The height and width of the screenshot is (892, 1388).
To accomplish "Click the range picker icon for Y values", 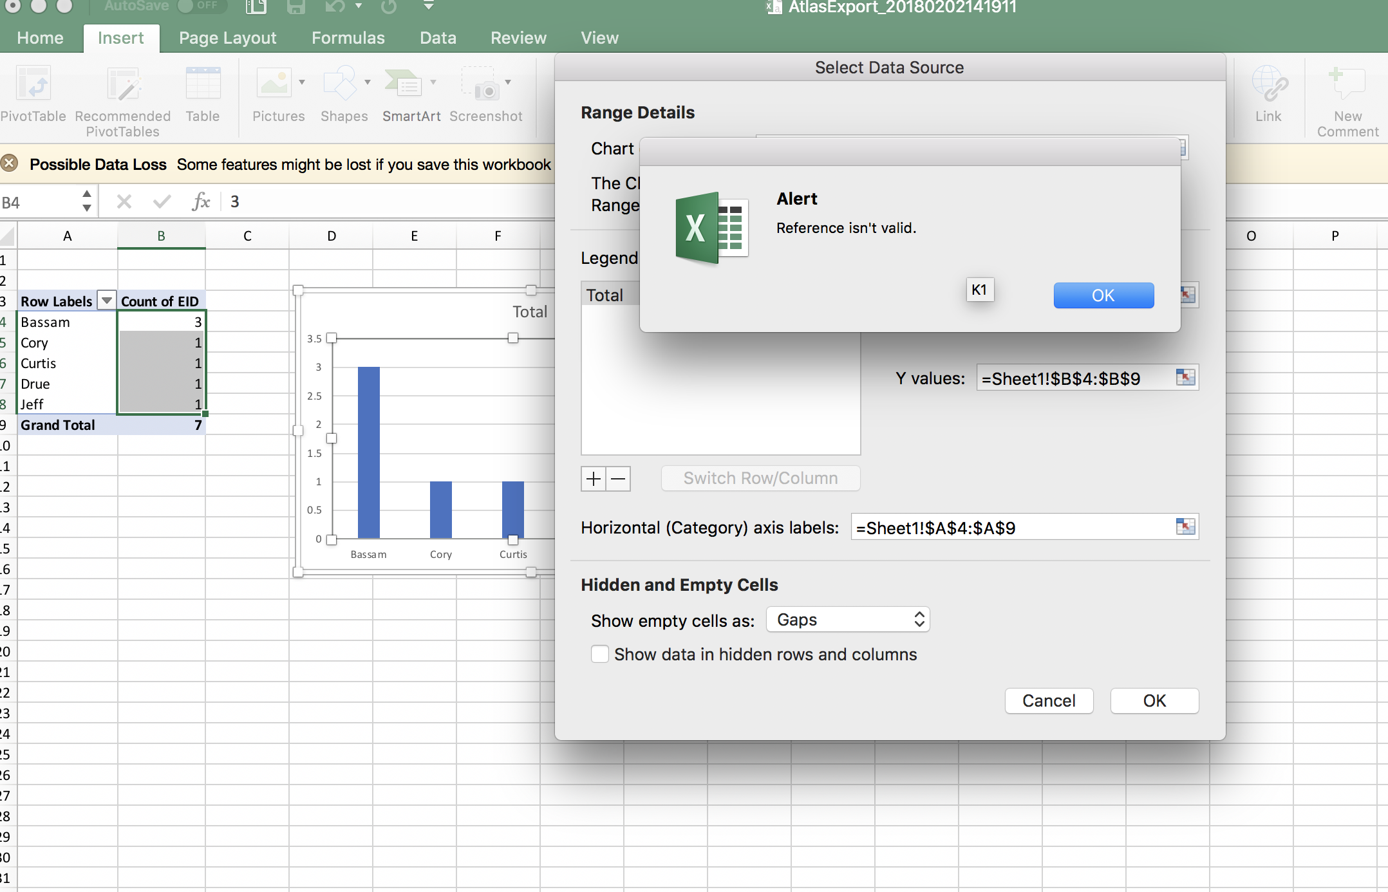I will click(x=1185, y=377).
